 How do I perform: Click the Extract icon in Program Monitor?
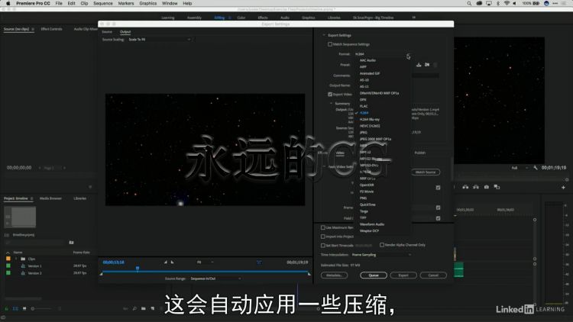(476, 187)
